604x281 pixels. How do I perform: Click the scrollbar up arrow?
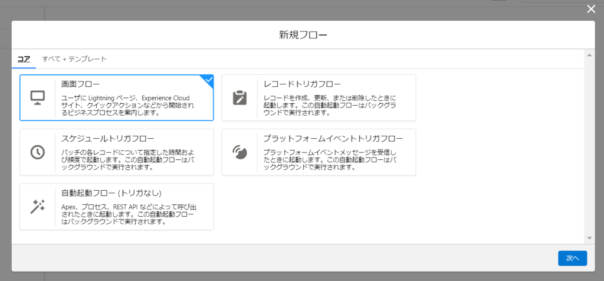tap(589, 55)
